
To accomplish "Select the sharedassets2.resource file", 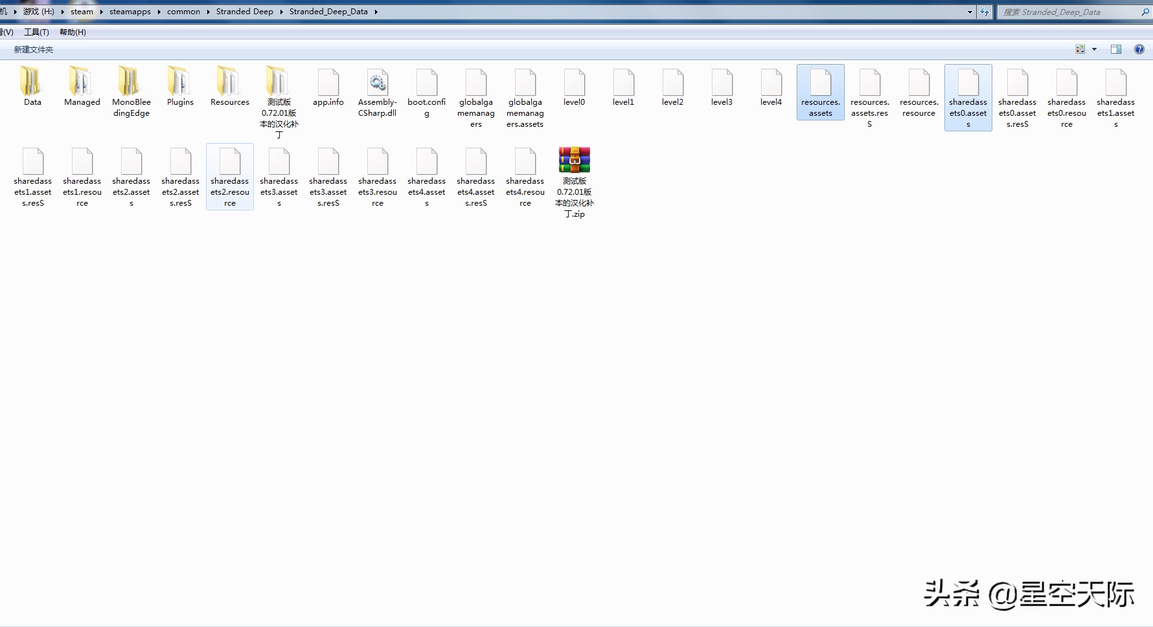I will (230, 177).
